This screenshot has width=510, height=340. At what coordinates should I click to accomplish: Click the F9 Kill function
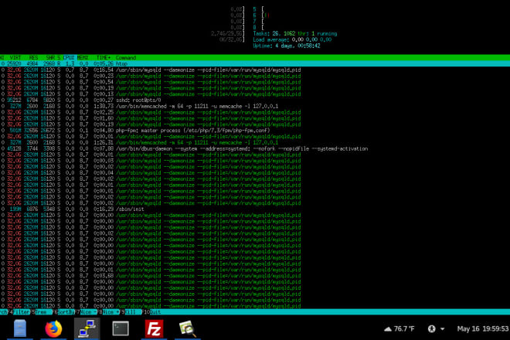click(x=131, y=312)
